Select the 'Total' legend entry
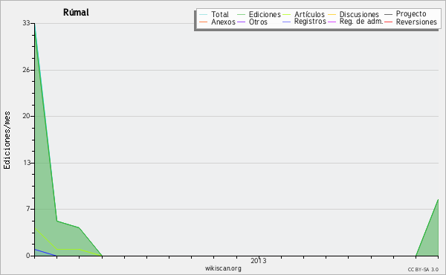Image resolution: width=446 pixels, height=275 pixels. click(220, 14)
